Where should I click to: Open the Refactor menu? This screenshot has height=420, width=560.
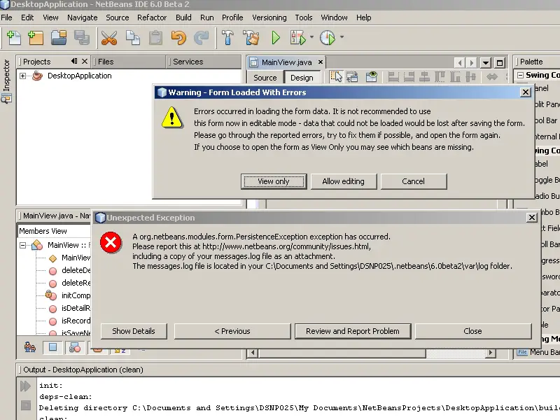pos(152,17)
